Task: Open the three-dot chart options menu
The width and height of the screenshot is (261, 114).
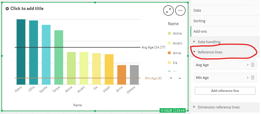Action: pos(180,11)
